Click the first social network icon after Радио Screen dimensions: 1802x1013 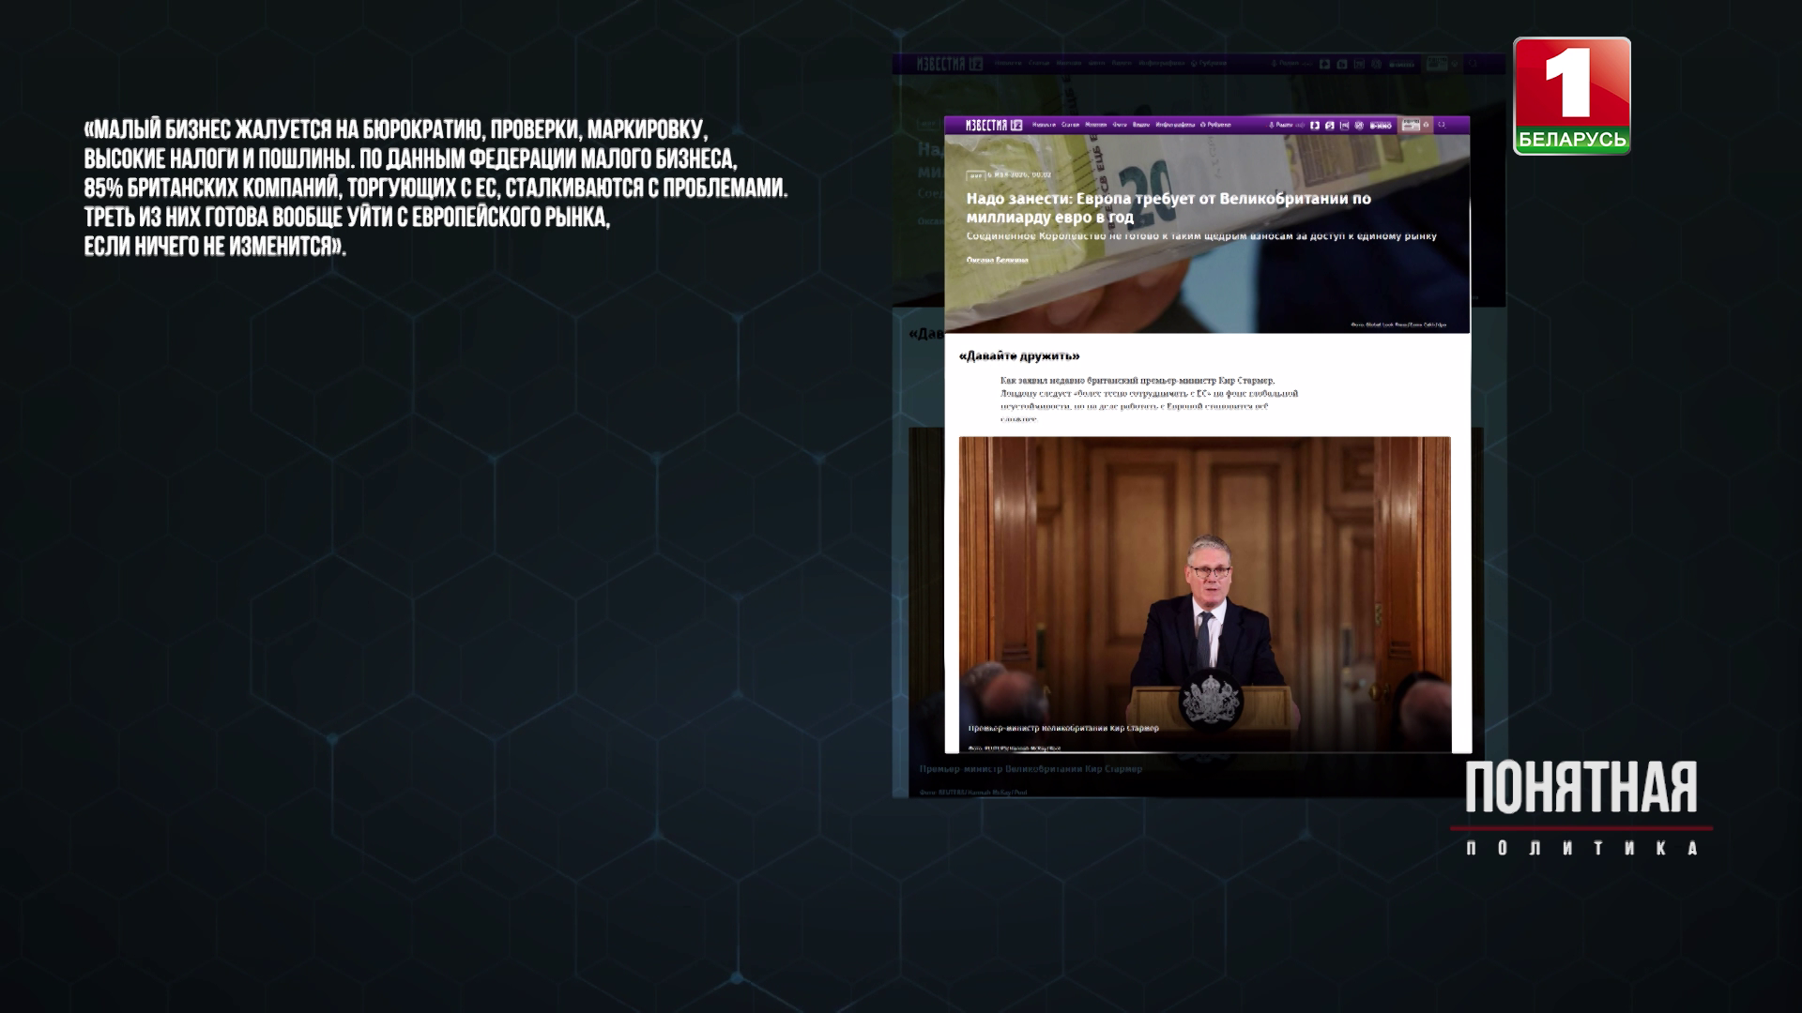pos(1315,125)
